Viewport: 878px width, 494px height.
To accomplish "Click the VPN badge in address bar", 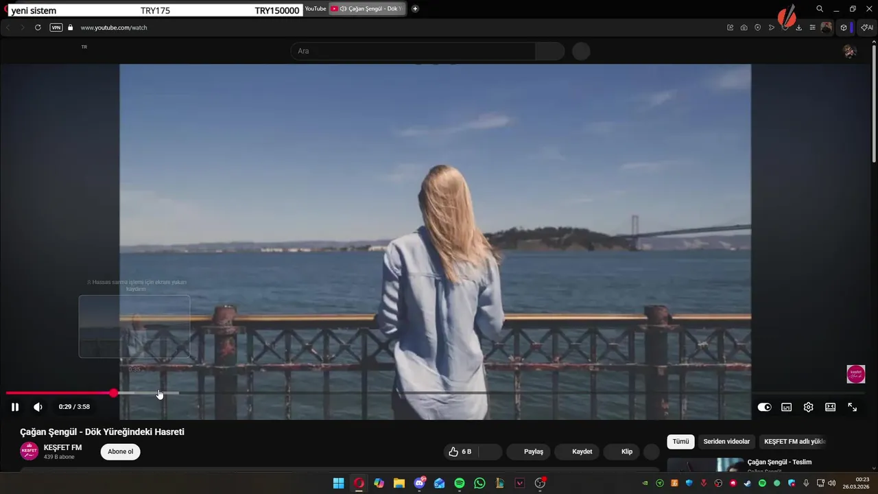I will 56,27.
